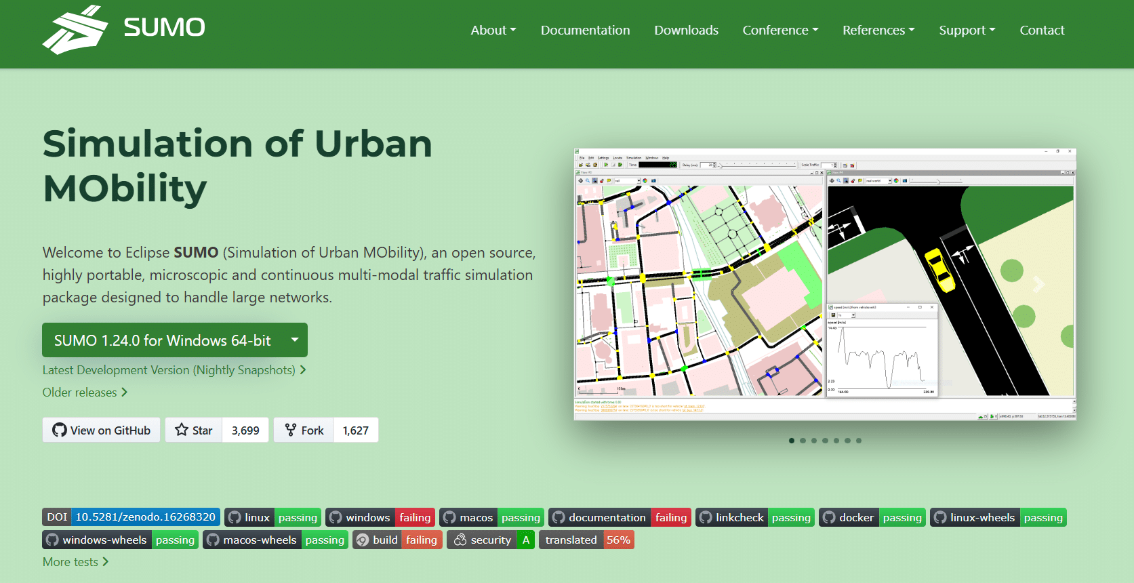The image size is (1134, 583).
Task: Open the linux passing badge
Action: (x=272, y=517)
